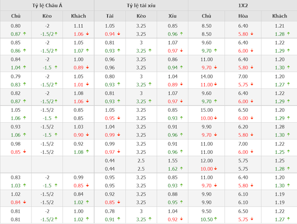Select the Tỷ lệ tài xỉu header
Image resolution: width=297 pixels, height=224 pixels.
(141, 5)
